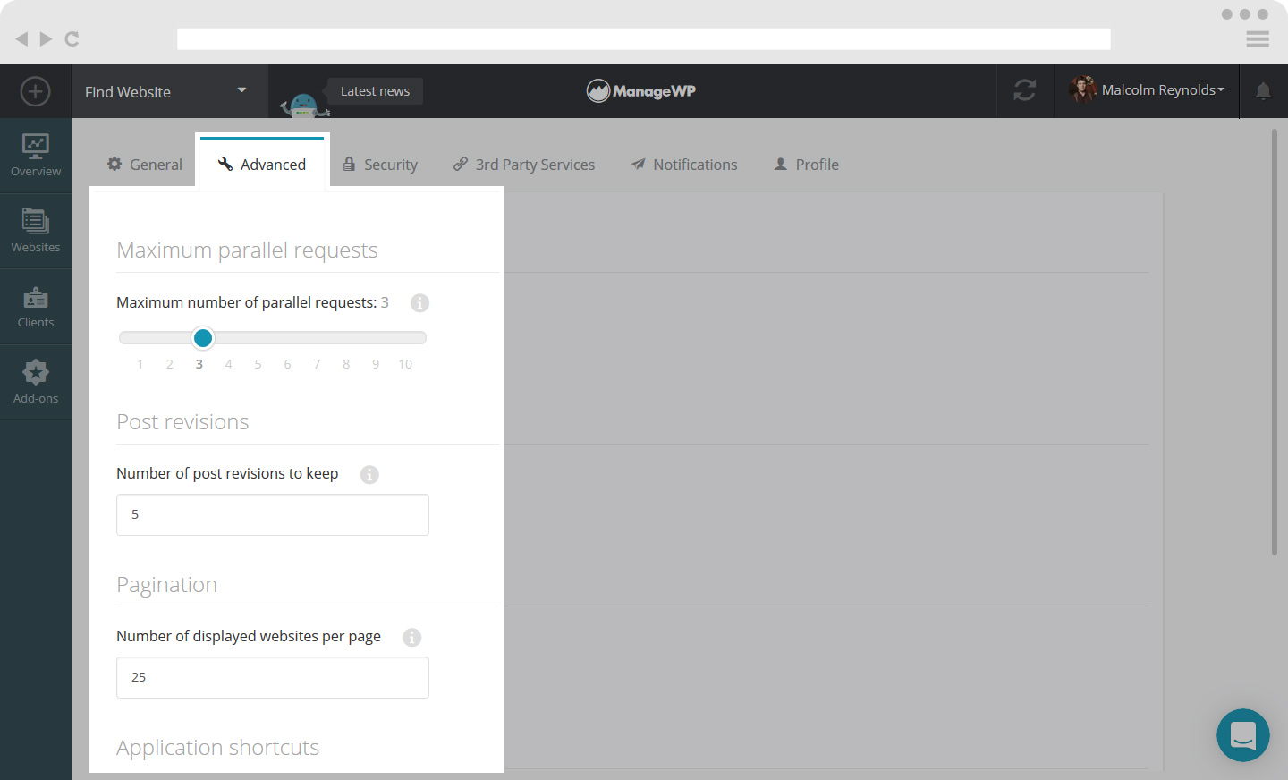Click info icon for parallel requests
This screenshot has height=780, width=1288.
419,303
